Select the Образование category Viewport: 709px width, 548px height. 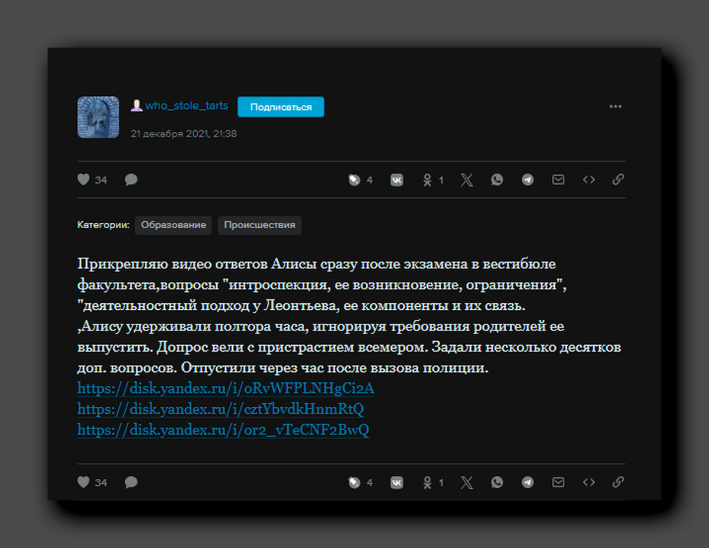tap(173, 225)
